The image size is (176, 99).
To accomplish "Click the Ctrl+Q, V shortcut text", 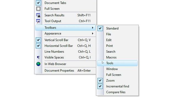I will pos(84,40).
